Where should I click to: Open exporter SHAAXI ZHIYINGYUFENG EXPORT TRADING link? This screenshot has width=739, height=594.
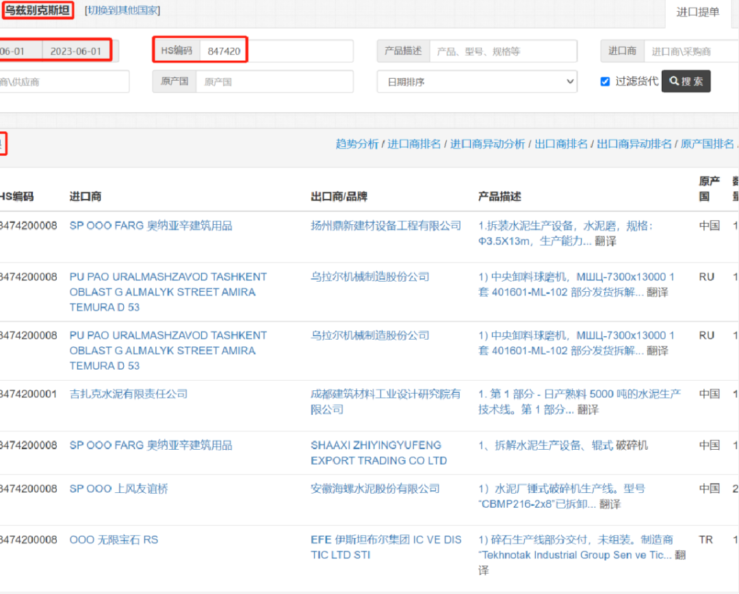(378, 453)
